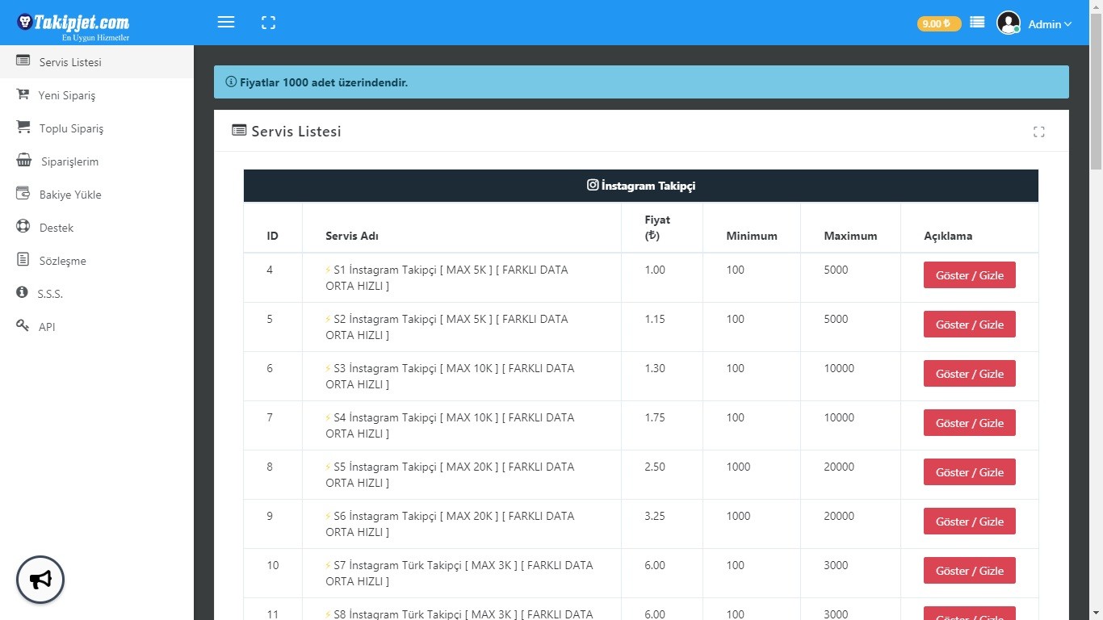The height and width of the screenshot is (620, 1103).
Task: Click the expand icon on Servis Listesi panel
Action: coord(1038,132)
